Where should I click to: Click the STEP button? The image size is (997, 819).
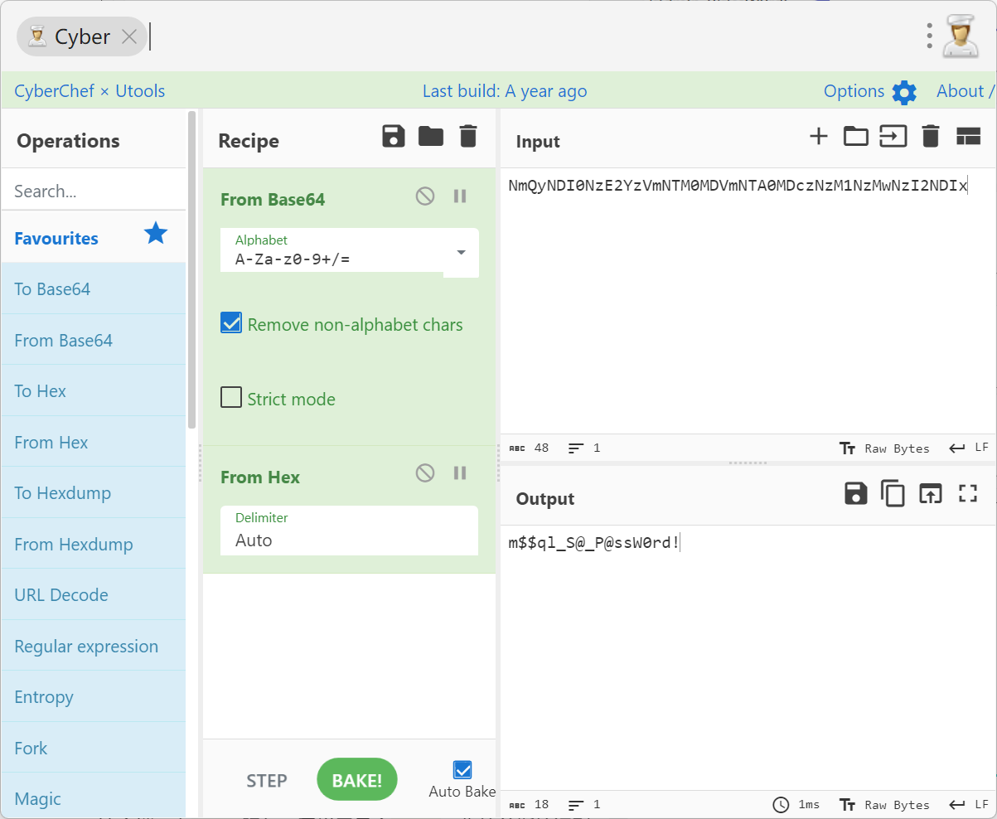tap(267, 780)
